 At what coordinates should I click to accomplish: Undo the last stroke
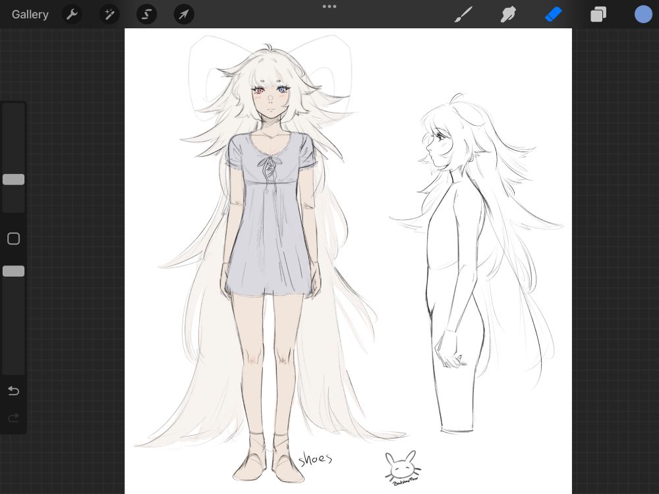point(13,391)
